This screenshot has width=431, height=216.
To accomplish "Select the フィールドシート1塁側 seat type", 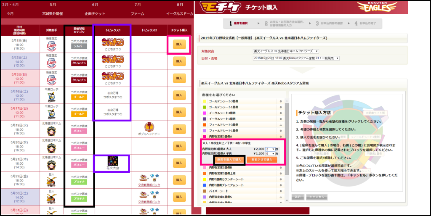I will click(x=242, y=131).
